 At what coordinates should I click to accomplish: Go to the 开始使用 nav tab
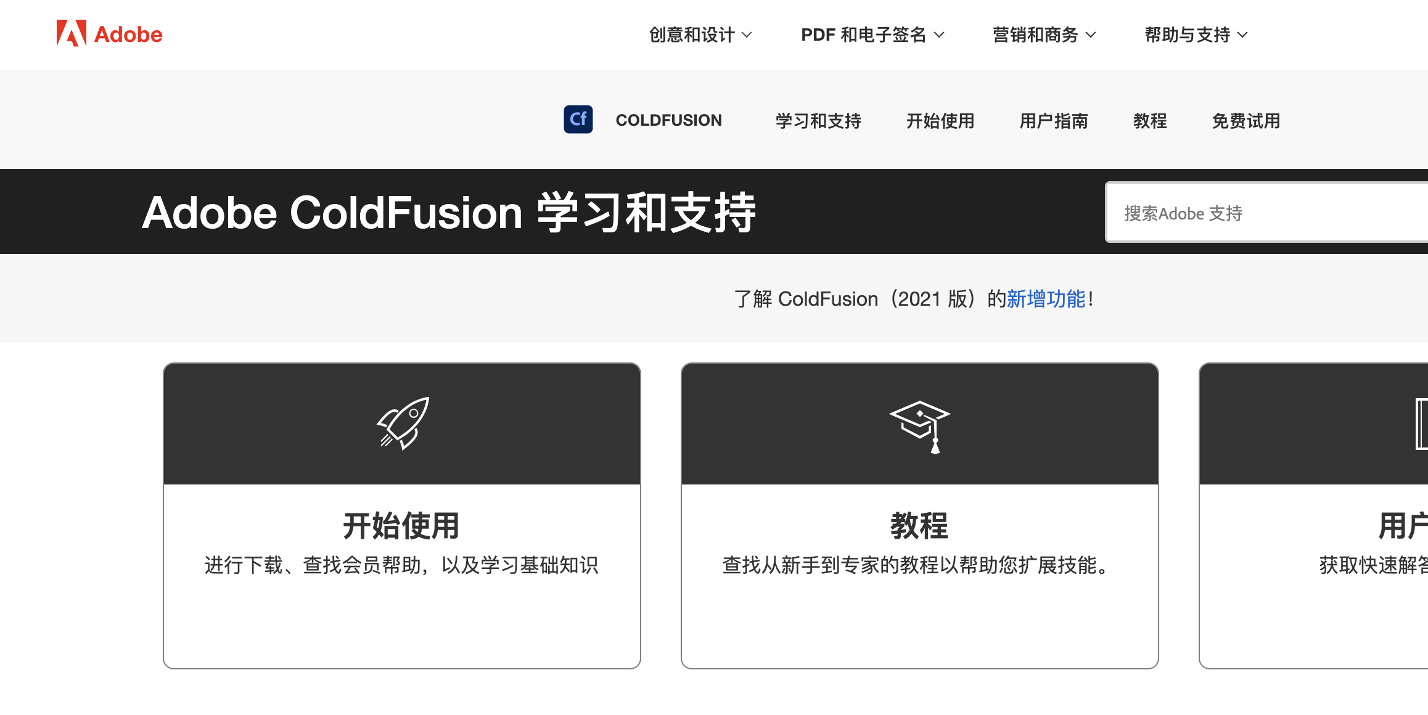[x=940, y=121]
